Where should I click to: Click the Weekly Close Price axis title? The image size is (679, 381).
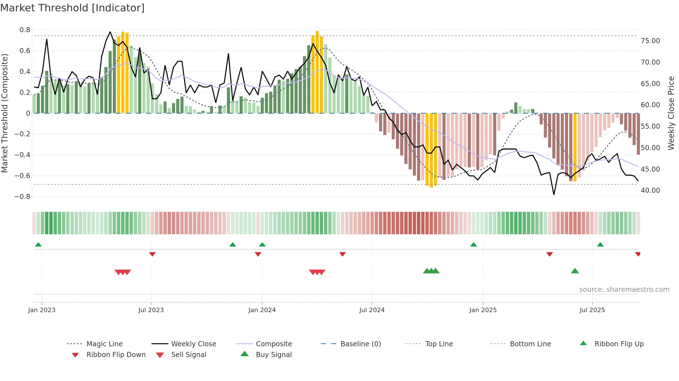[x=671, y=113]
